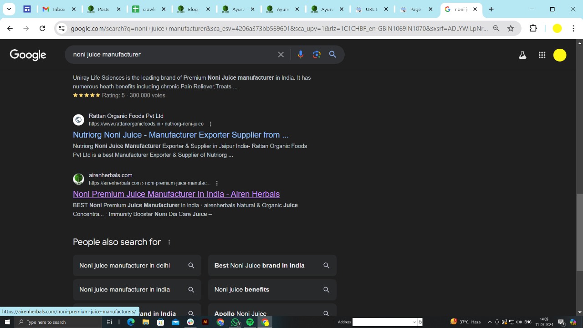
Task: Open Windows Start menu
Action: coord(7,322)
